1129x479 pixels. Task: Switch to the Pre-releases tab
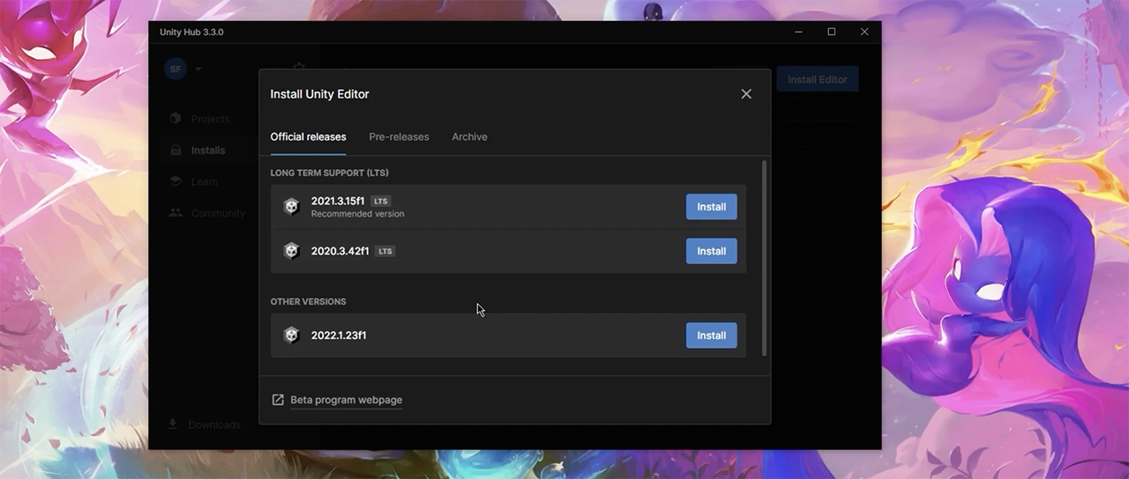(399, 136)
